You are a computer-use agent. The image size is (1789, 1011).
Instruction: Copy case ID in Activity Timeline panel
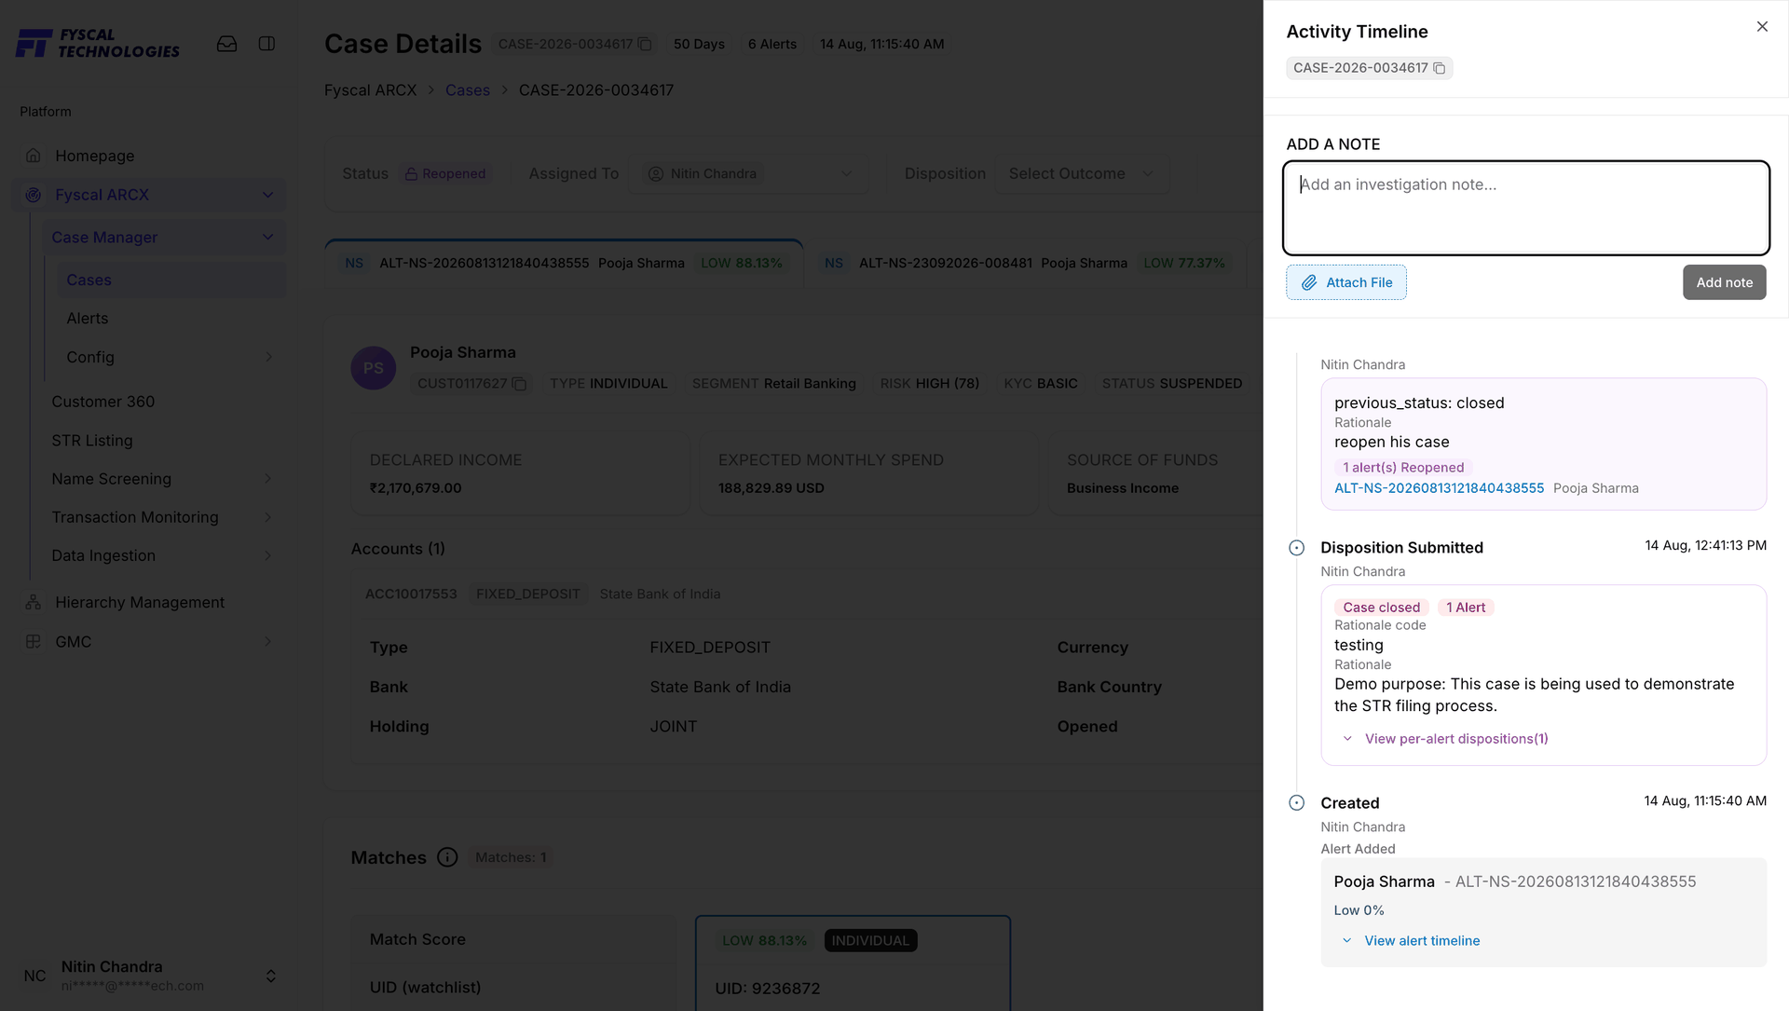(x=1439, y=68)
